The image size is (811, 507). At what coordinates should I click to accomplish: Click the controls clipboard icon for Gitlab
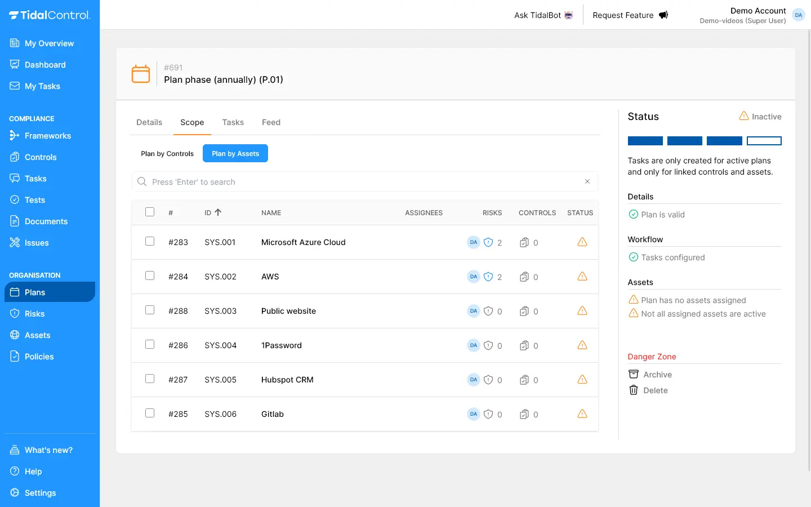[524, 414]
